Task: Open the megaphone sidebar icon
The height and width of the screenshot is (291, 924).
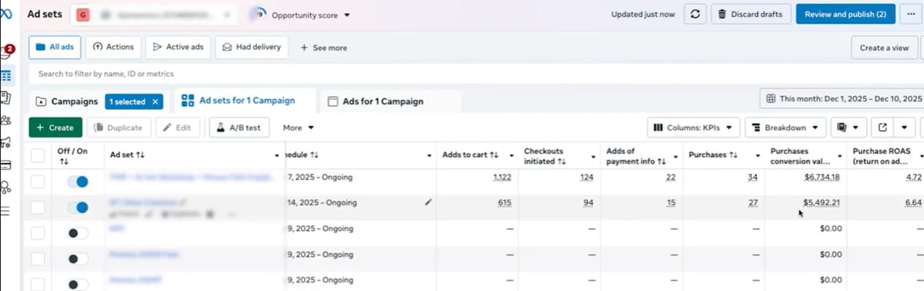Action: (x=6, y=142)
